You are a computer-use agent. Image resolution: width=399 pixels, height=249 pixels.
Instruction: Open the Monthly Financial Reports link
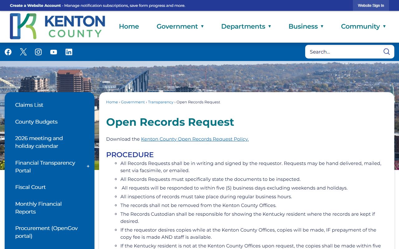[38, 208]
